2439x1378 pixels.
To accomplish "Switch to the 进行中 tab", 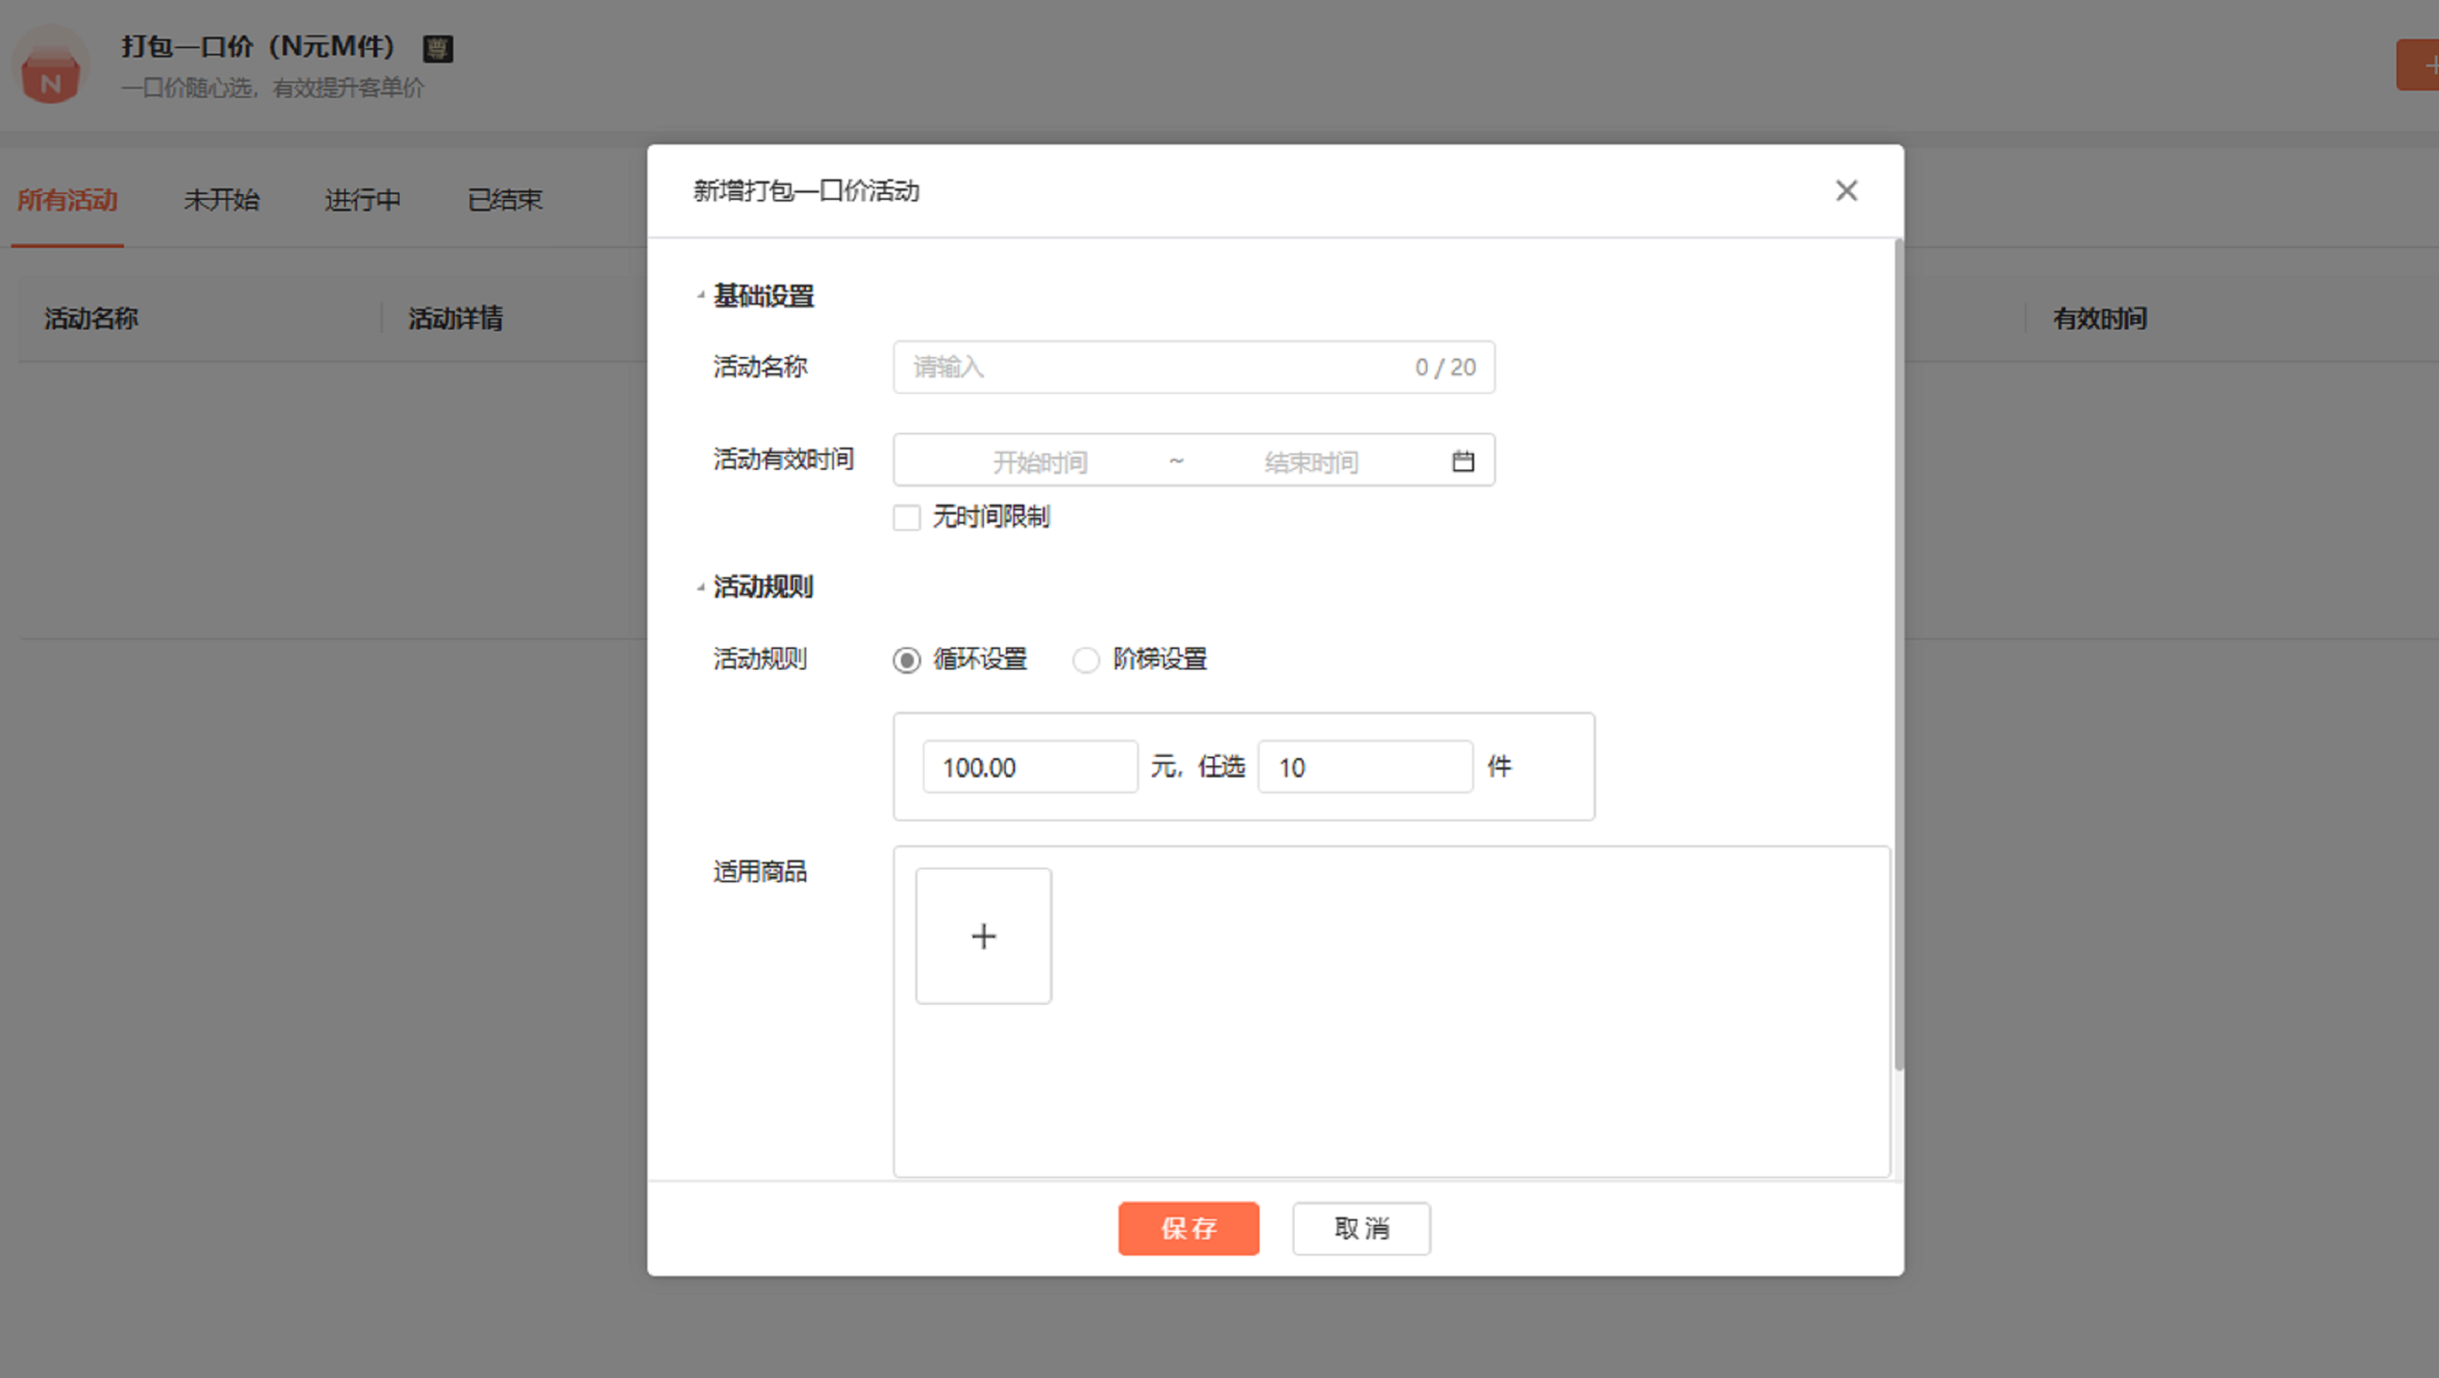I will [x=362, y=200].
